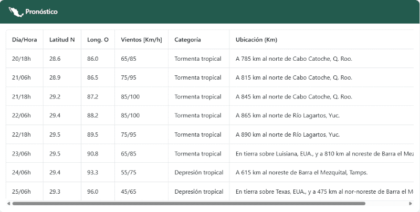This screenshot has width=420, height=212.
Task: Click the 785 km Cabo Catoche location
Action: (x=294, y=59)
